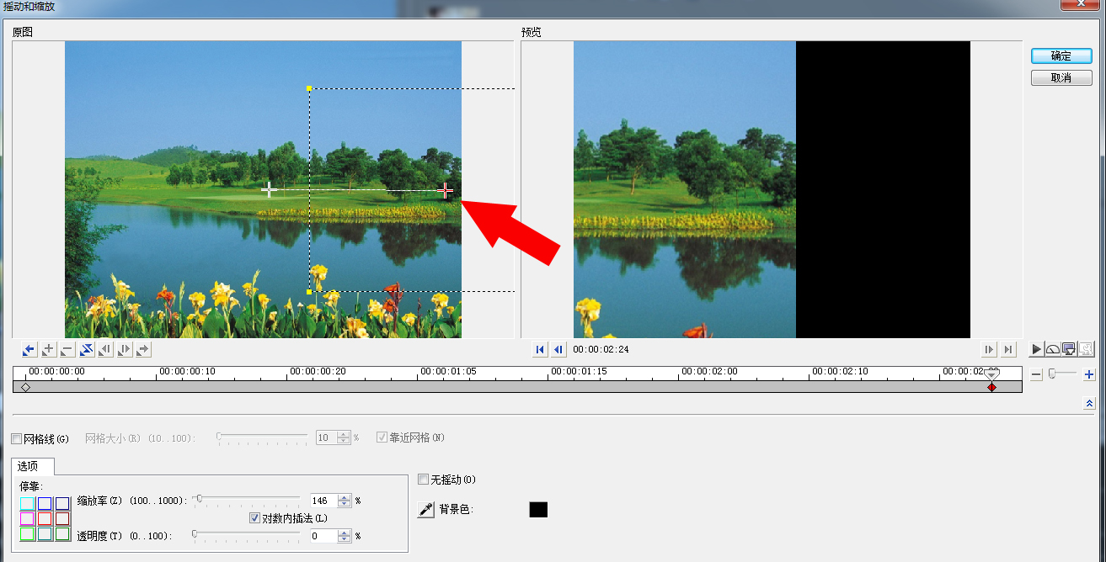Adjust transparency spinner arrows
Viewport: 1106px width, 562px height.
344,535
